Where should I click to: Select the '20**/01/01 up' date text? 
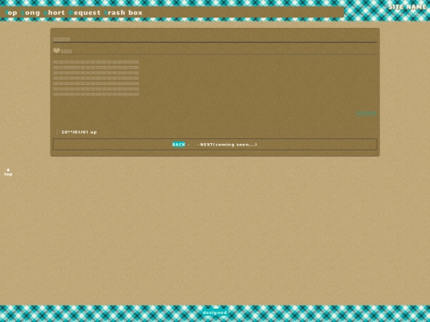[x=79, y=132]
